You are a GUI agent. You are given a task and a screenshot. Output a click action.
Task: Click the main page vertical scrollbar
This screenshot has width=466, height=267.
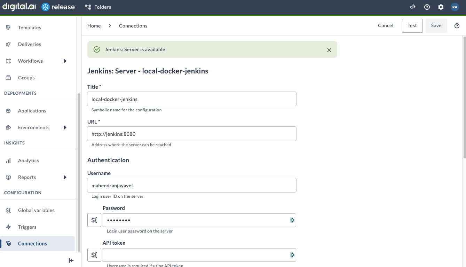(x=464, y=97)
